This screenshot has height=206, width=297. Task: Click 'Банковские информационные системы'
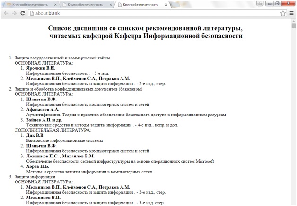click(x=65, y=140)
